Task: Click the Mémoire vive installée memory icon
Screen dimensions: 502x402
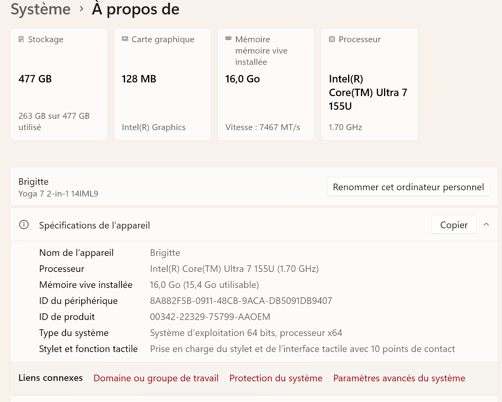Action: point(228,38)
